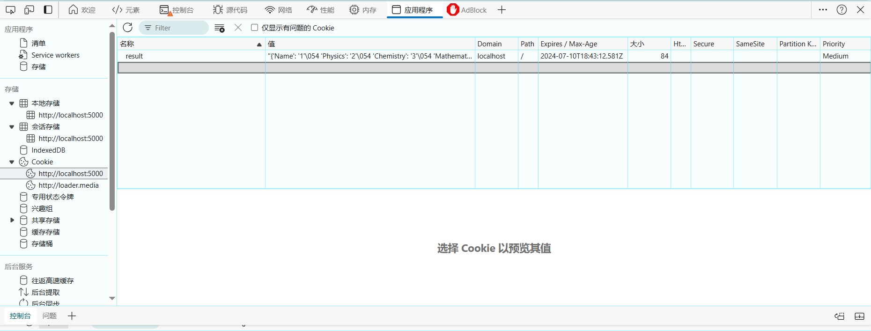Collapse the 本地存储 tree node
871x331 pixels.
pyautogui.click(x=12, y=103)
